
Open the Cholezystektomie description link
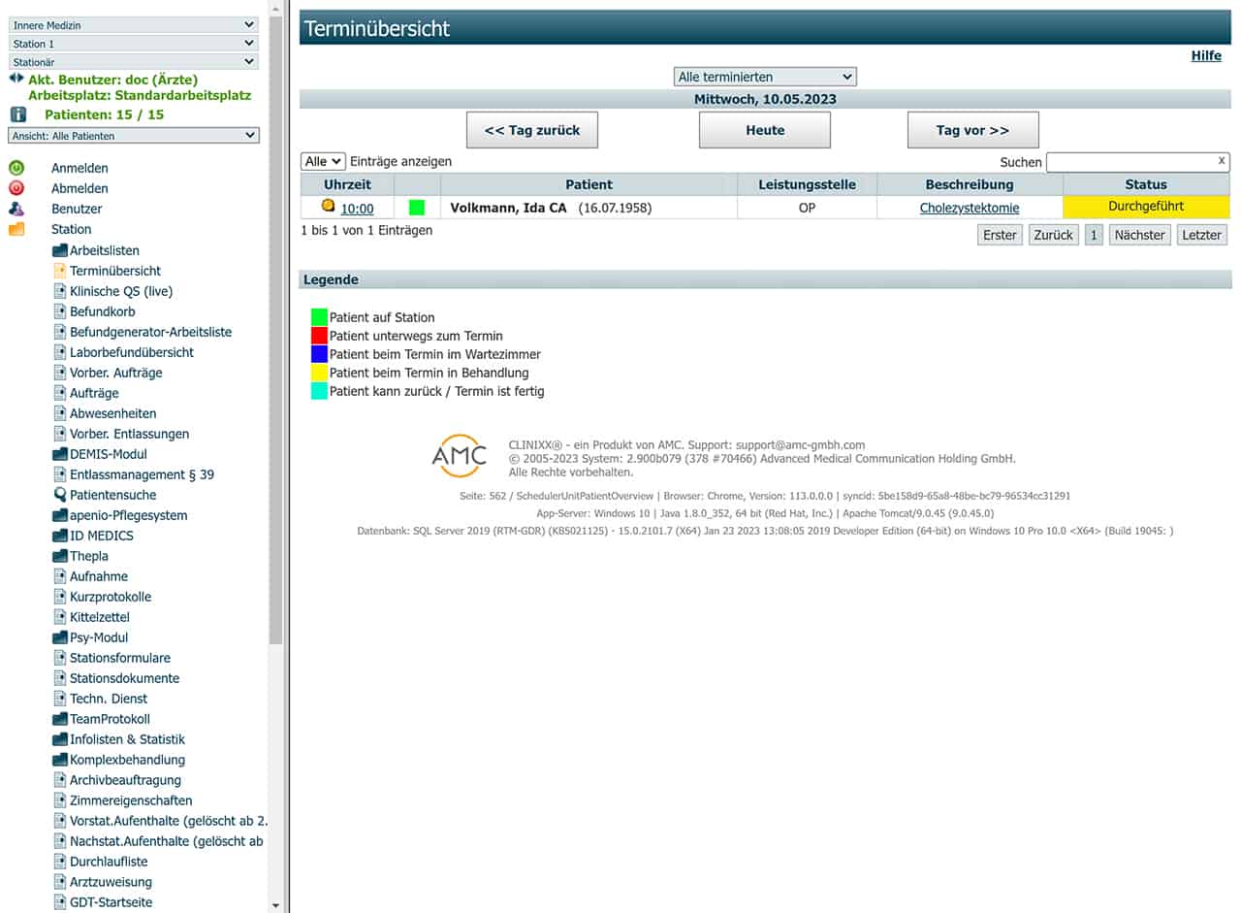(970, 208)
